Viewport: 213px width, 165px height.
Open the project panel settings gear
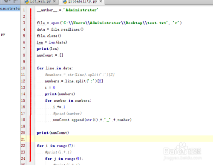[6, 1]
